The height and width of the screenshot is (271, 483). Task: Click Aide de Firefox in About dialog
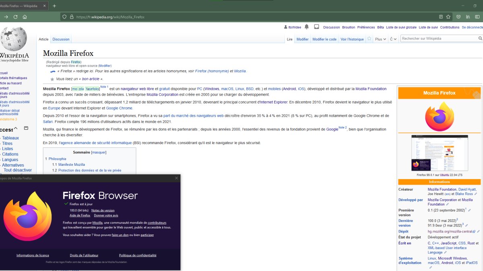pos(80,216)
